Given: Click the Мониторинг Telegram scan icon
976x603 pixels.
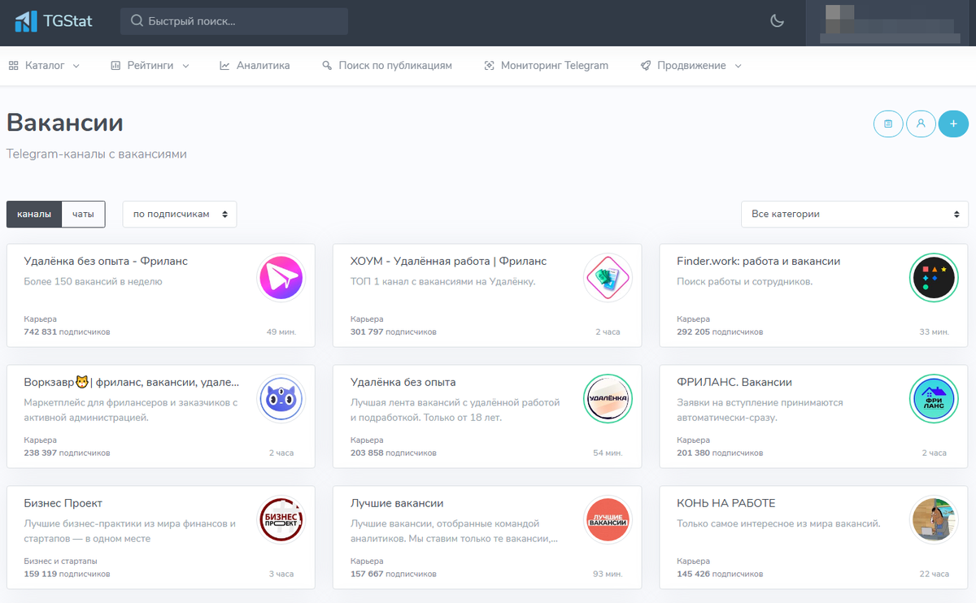Looking at the screenshot, I should [489, 66].
